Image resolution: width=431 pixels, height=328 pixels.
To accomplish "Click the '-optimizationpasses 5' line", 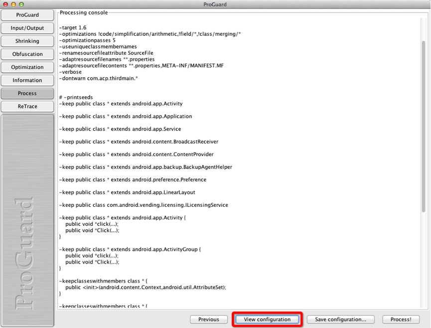I will (x=87, y=40).
